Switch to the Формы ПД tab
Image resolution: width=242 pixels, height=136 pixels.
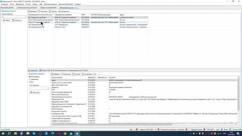coord(45,70)
